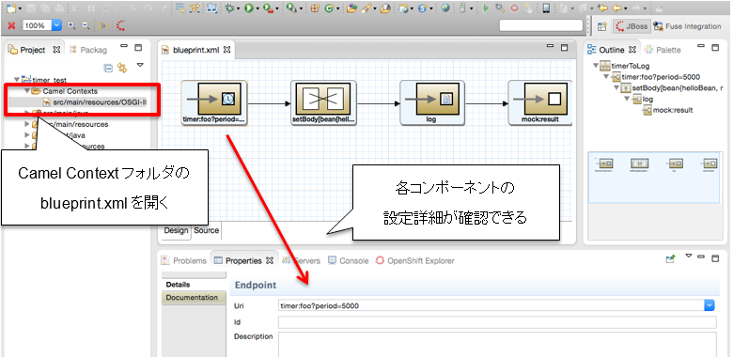Click the green resume play icon
733x358 pixels.
pyautogui.click(x=486, y=8)
